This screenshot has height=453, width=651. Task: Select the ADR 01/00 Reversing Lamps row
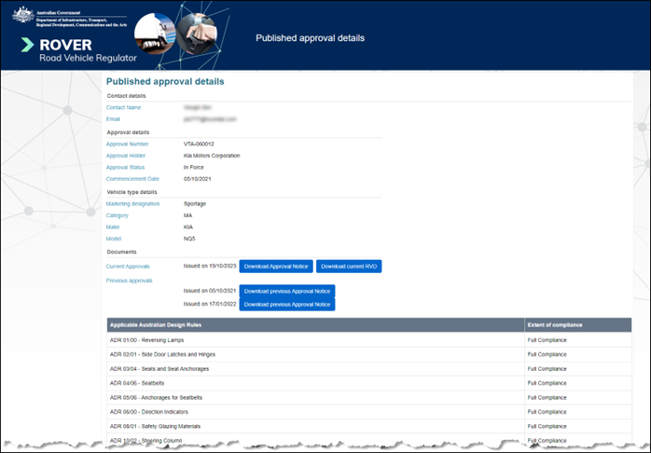point(145,340)
